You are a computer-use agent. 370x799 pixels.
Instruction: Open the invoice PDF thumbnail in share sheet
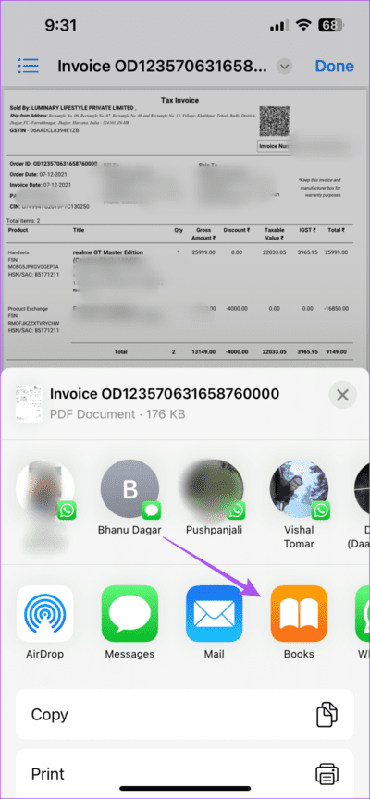[29, 403]
